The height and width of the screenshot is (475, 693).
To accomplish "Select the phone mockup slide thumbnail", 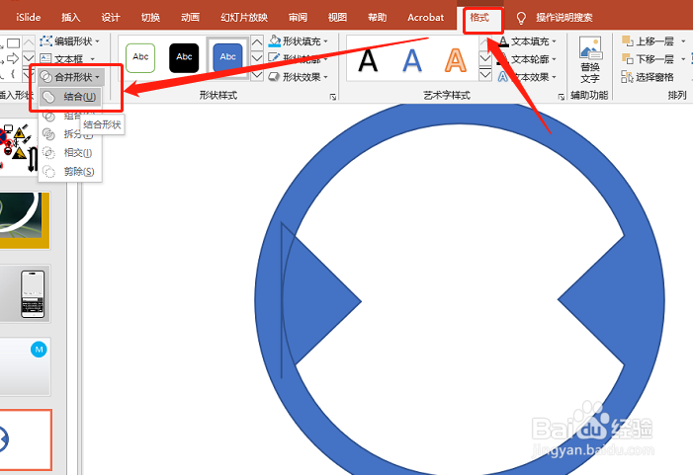I will [x=25, y=293].
